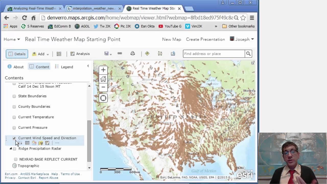The height and width of the screenshot is (184, 327).
Task: Open the Terms of Use link
Action: [x=70, y=174]
